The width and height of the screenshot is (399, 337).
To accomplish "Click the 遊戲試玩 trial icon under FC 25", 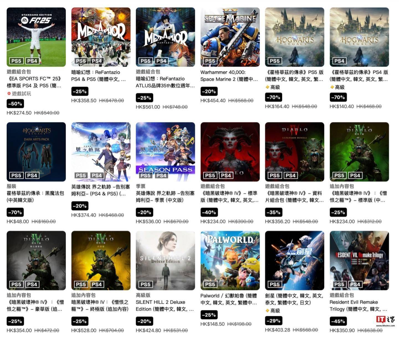I will 9,94.
